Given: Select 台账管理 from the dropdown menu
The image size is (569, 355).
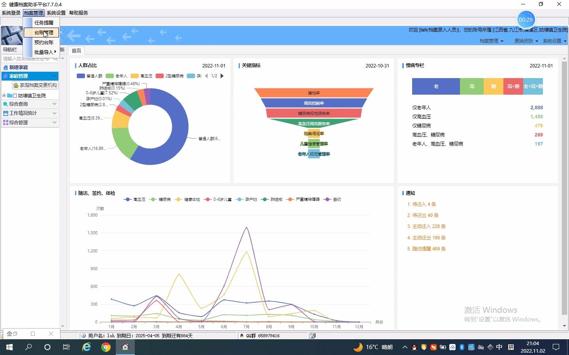Looking at the screenshot, I should [41, 33].
